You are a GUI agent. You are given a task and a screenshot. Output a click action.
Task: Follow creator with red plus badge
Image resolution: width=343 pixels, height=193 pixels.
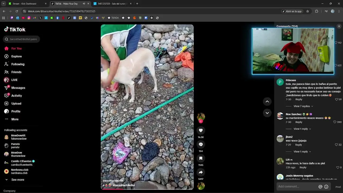[x=201, y=121]
